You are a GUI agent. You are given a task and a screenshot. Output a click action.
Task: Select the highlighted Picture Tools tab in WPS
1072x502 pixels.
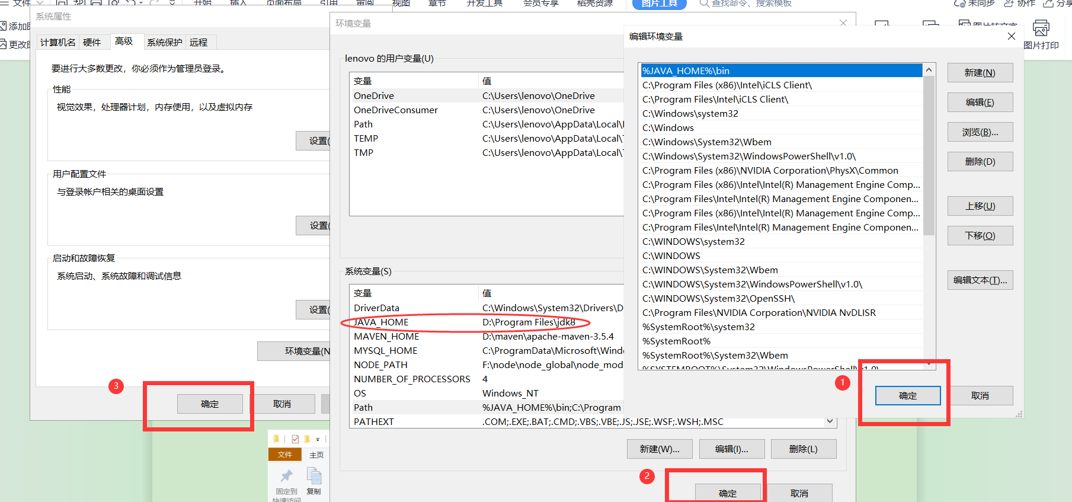point(659,4)
